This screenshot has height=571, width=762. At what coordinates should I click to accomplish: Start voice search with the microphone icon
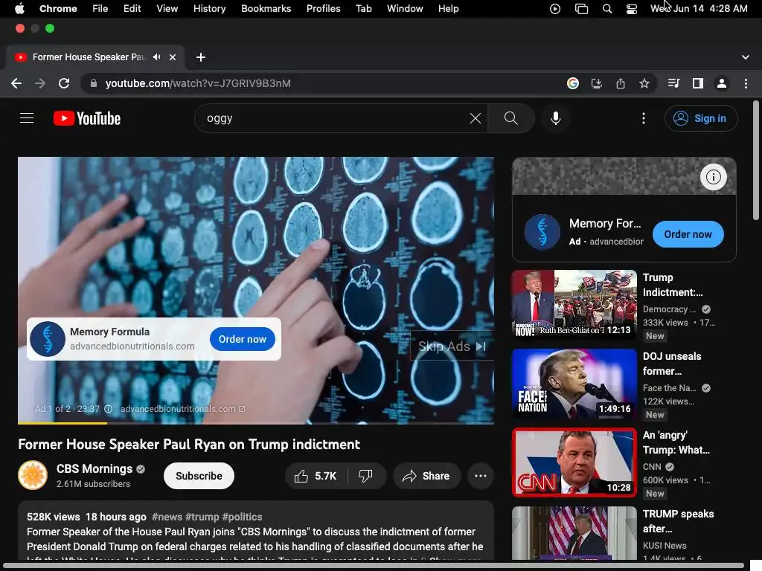tap(555, 118)
